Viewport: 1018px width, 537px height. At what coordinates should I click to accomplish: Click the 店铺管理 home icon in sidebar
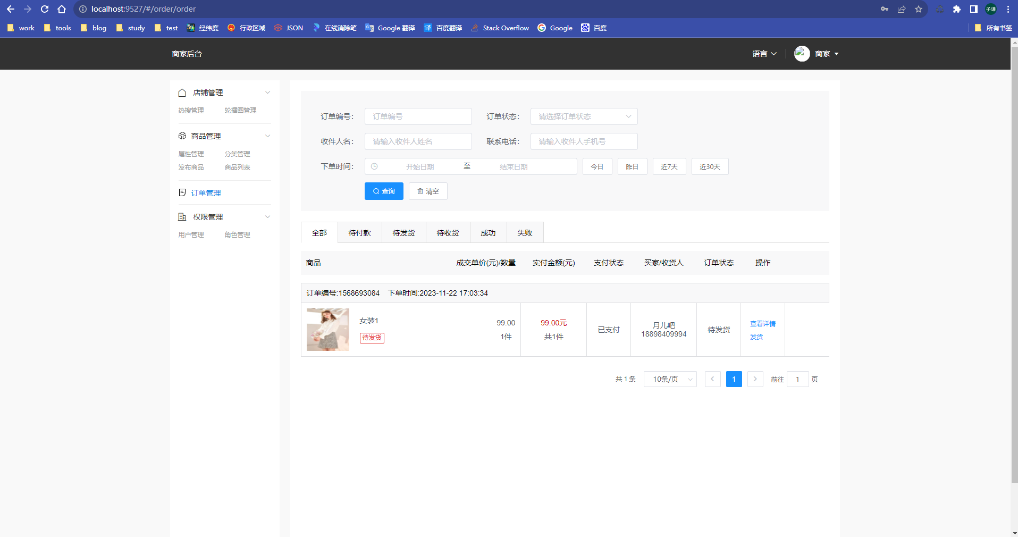[x=182, y=92]
